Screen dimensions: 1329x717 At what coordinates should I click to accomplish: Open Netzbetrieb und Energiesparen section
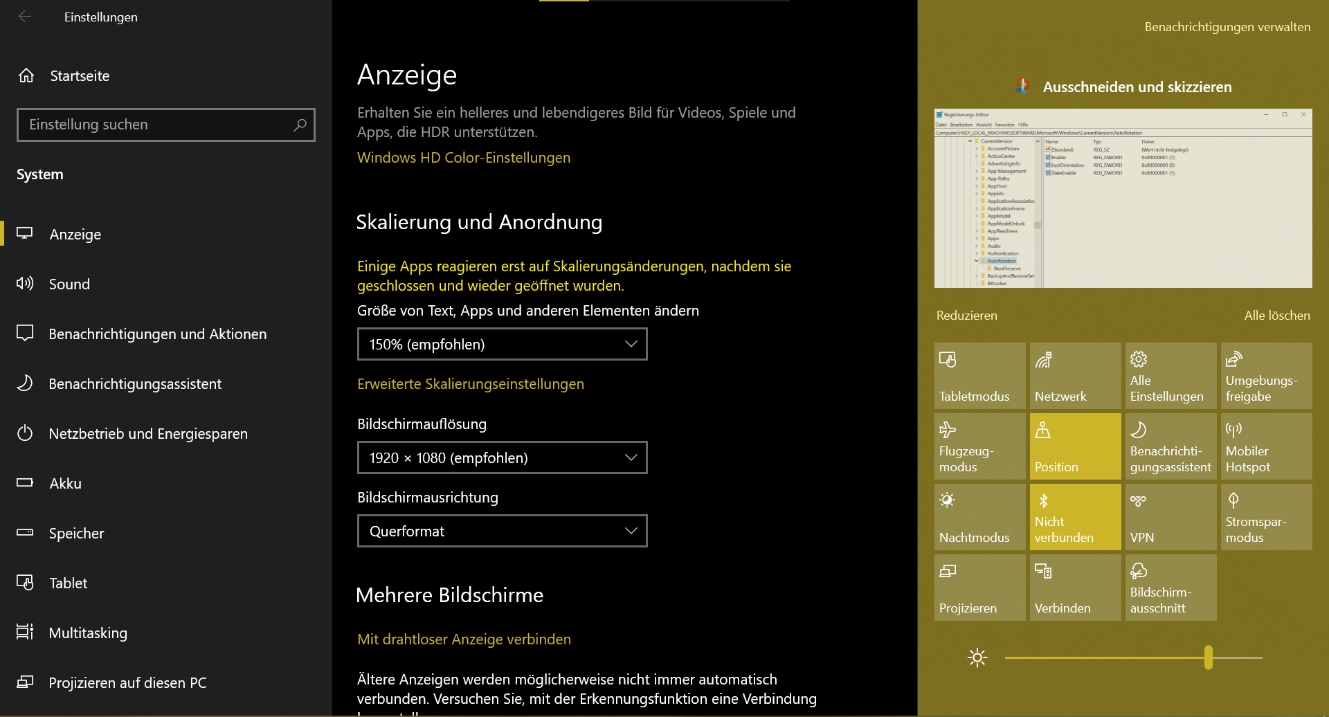coord(166,433)
